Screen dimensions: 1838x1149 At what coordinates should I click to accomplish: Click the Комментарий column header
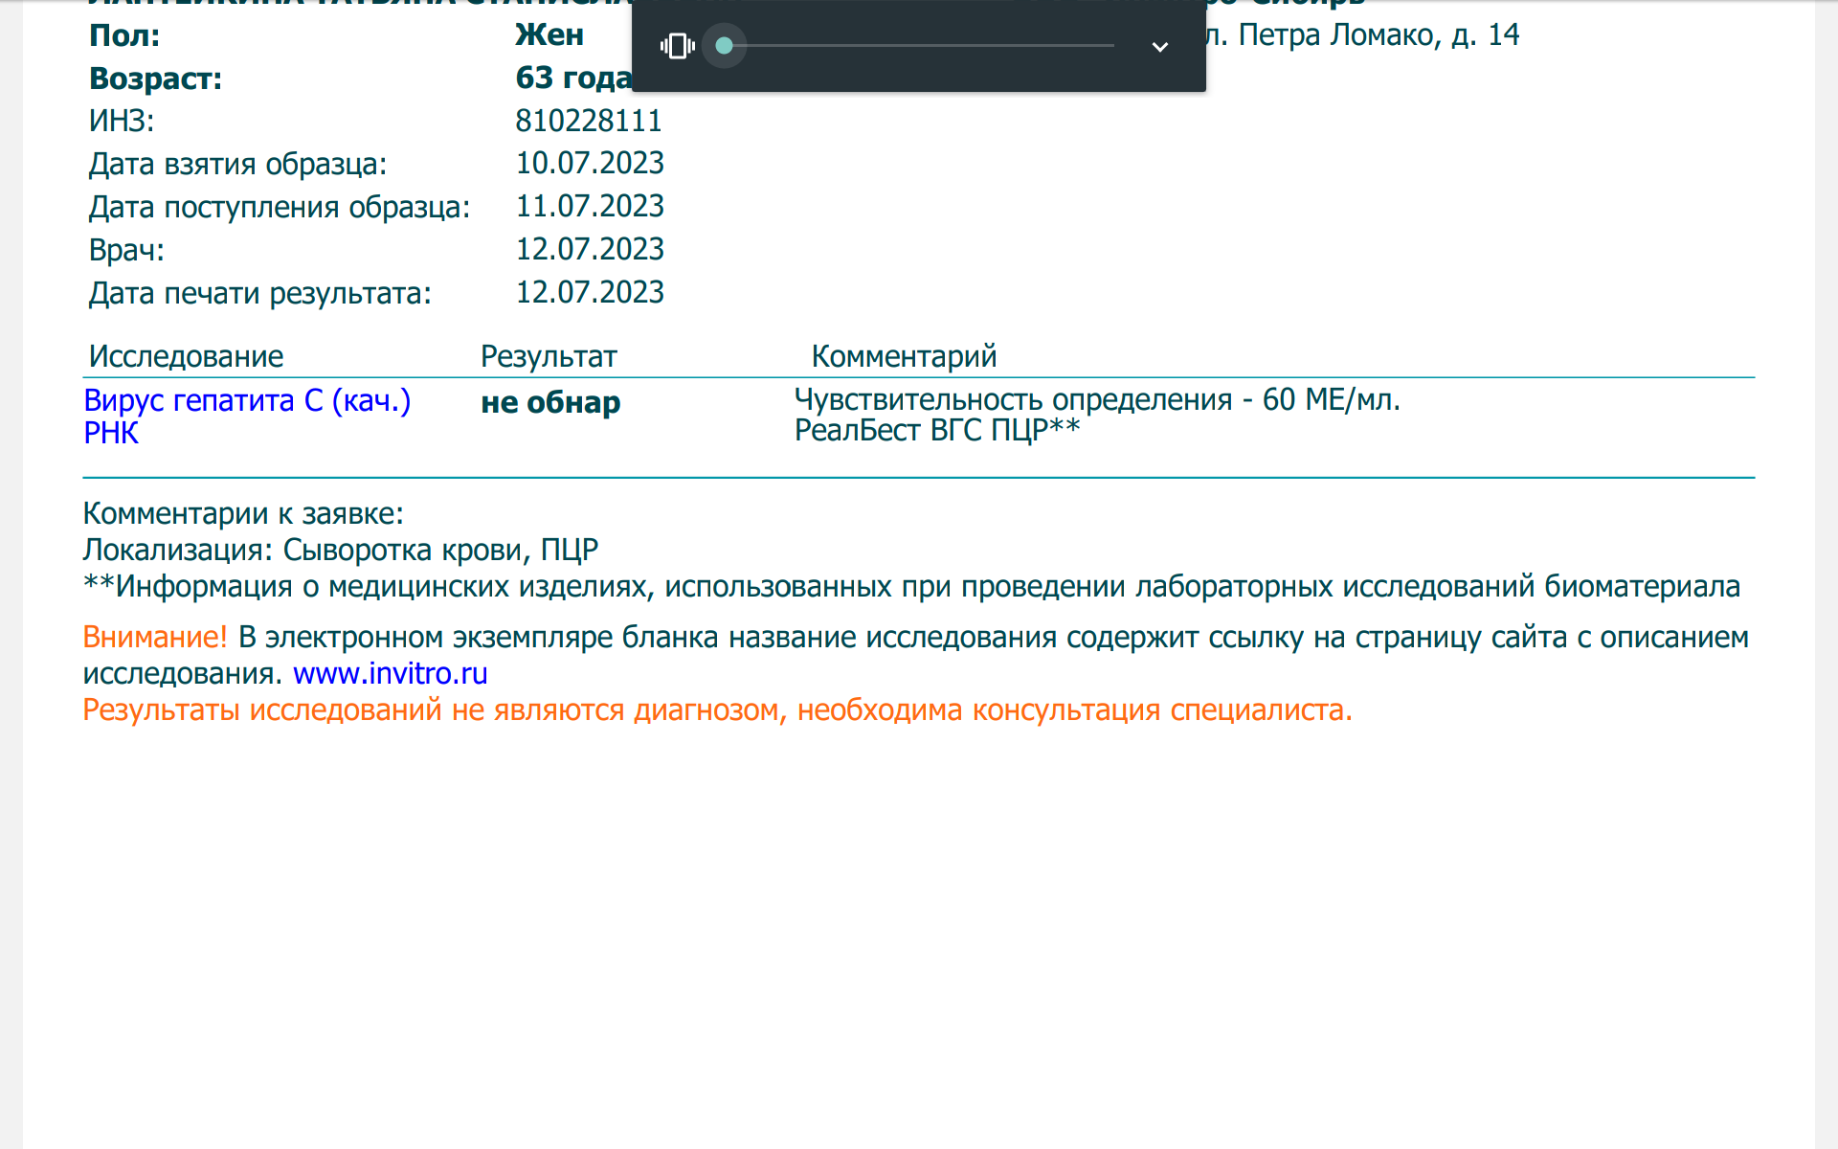tap(904, 356)
